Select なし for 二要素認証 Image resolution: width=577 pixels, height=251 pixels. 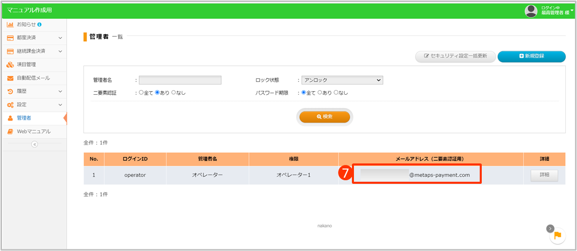174,93
